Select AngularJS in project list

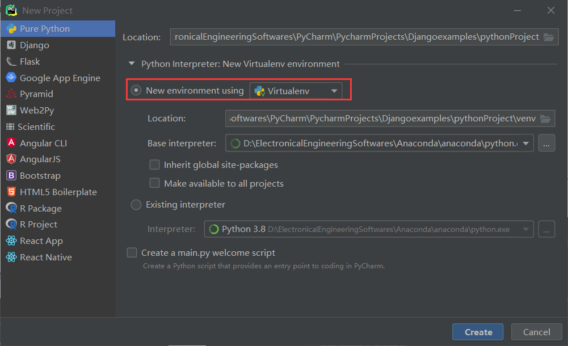click(58, 159)
